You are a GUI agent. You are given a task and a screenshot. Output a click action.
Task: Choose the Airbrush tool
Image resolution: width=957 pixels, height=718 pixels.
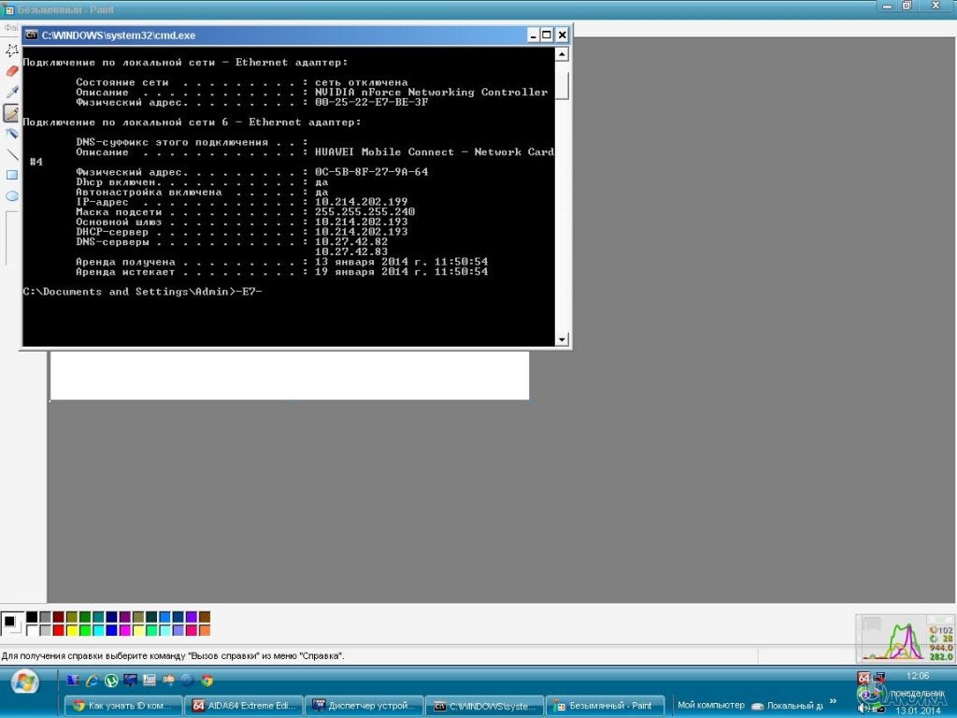click(x=11, y=134)
